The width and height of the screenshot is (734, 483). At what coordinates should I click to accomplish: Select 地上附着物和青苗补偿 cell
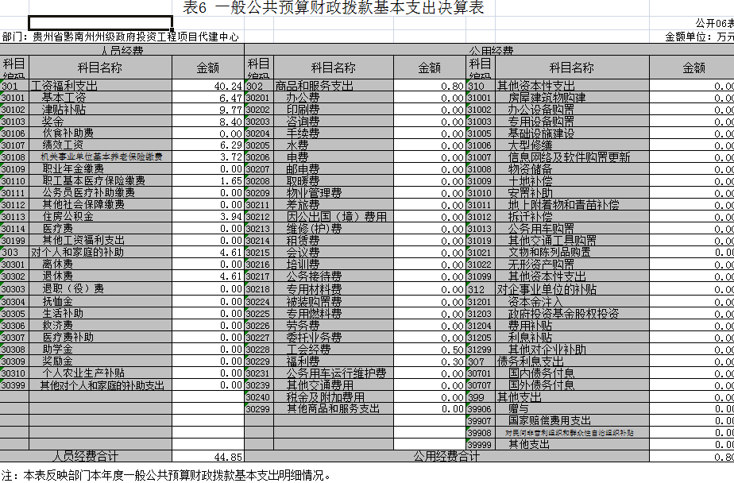[x=572, y=204]
